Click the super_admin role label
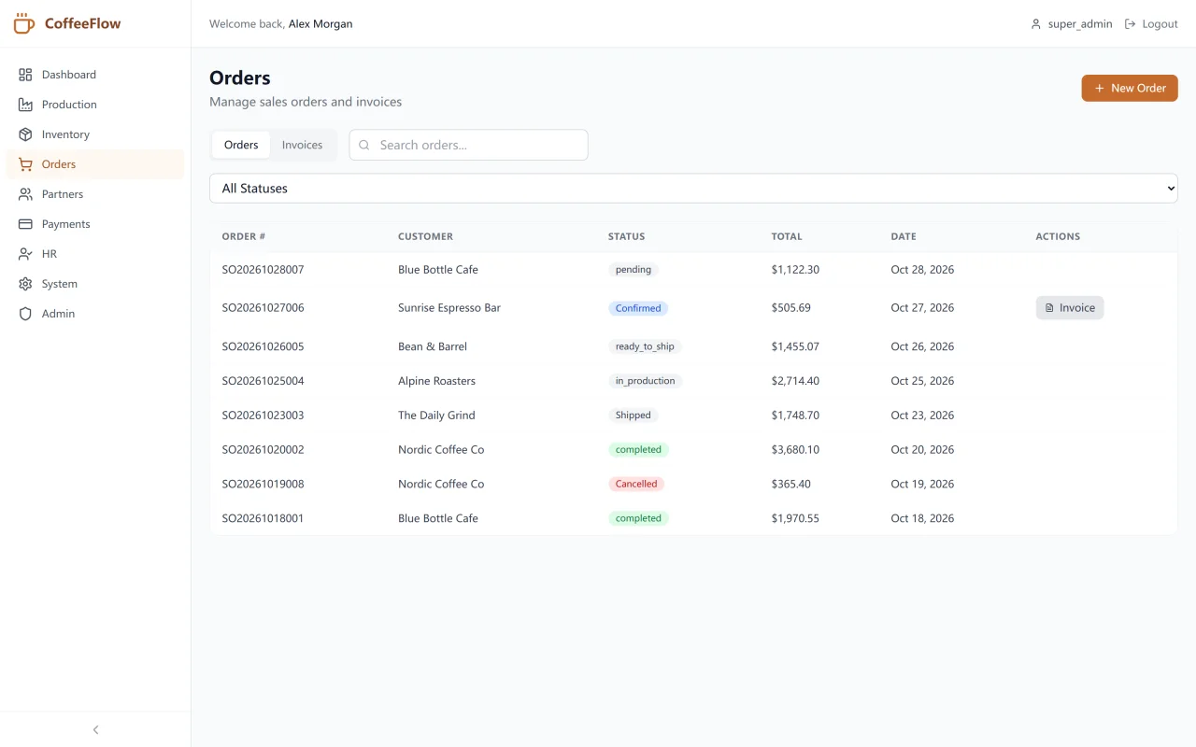This screenshot has height=747, width=1196. point(1080,24)
